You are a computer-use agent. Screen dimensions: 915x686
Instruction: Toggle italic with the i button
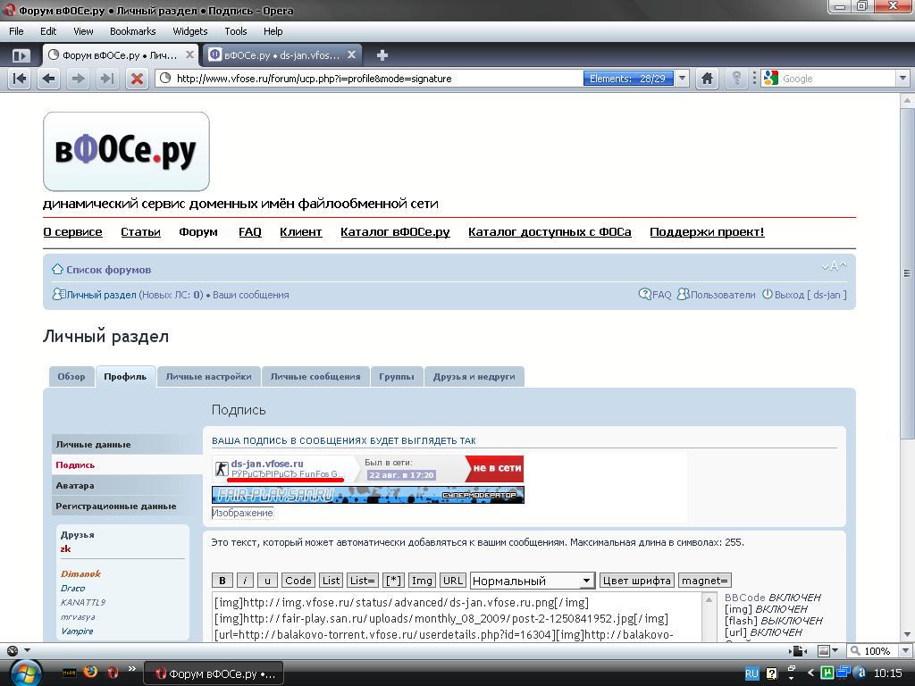coord(245,581)
